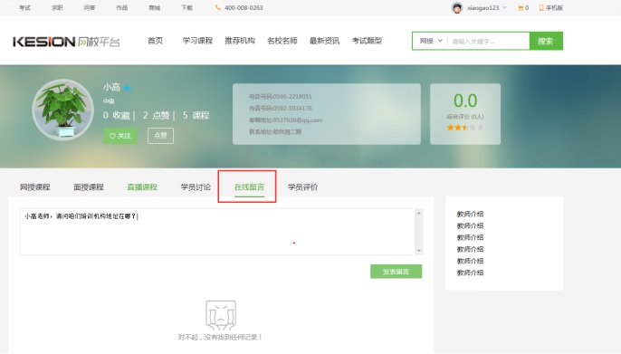Click the 5 课程 courses count

pyautogui.click(x=196, y=115)
